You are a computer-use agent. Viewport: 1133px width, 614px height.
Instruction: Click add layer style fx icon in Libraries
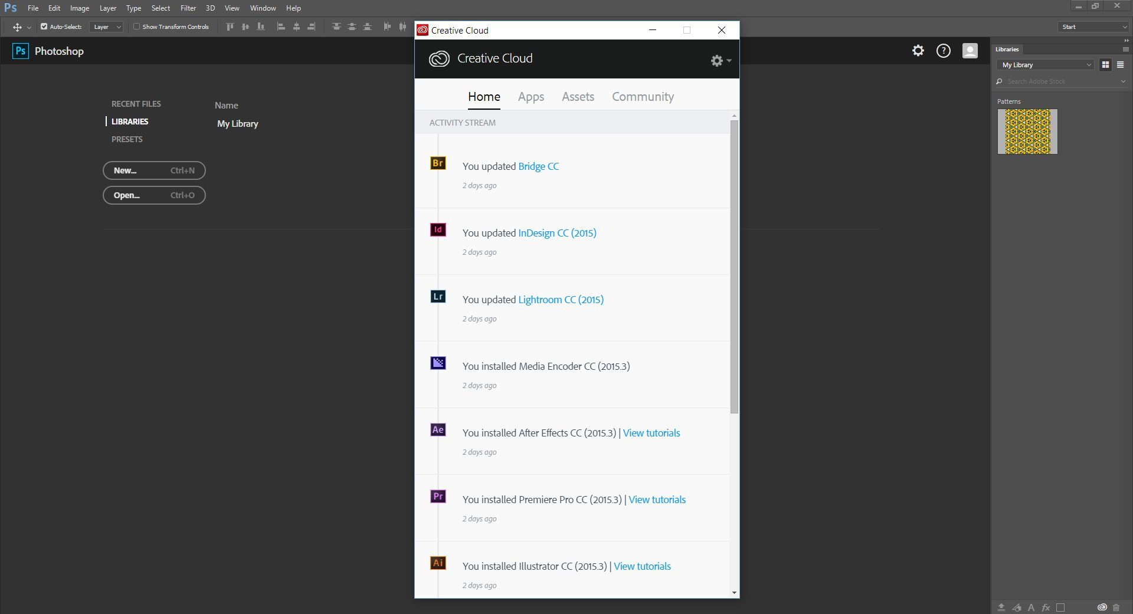[1046, 607]
